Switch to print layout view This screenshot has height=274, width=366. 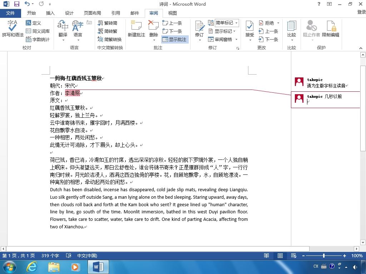(280, 255)
